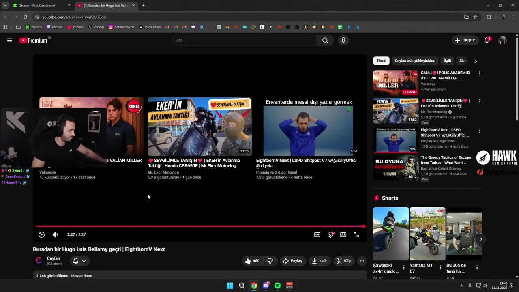Open the tab search dropdown arrow
Image resolution: width=519 pixels, height=292 pixels.
pyautogui.click(x=5, y=6)
